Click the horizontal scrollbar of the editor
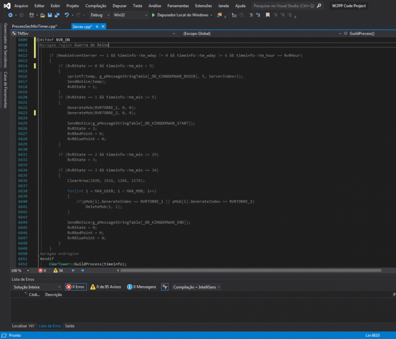The image size is (396, 339). tap(251, 271)
